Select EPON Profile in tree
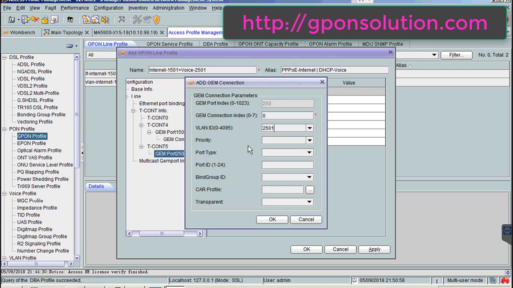The height and width of the screenshot is (288, 513). click(x=31, y=143)
